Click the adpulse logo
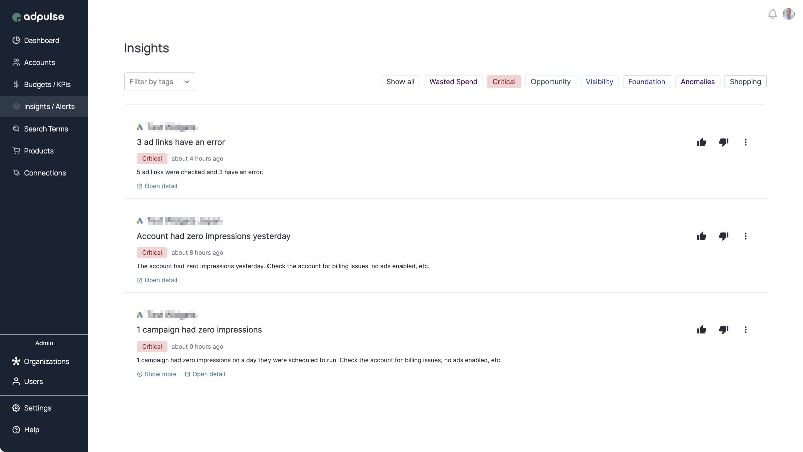Screen dimensions: 803x452 (x=38, y=17)
